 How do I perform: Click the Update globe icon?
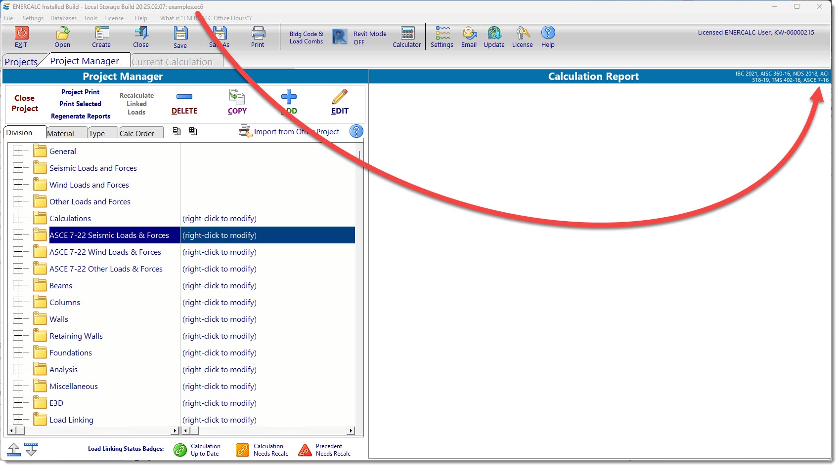coord(494,33)
